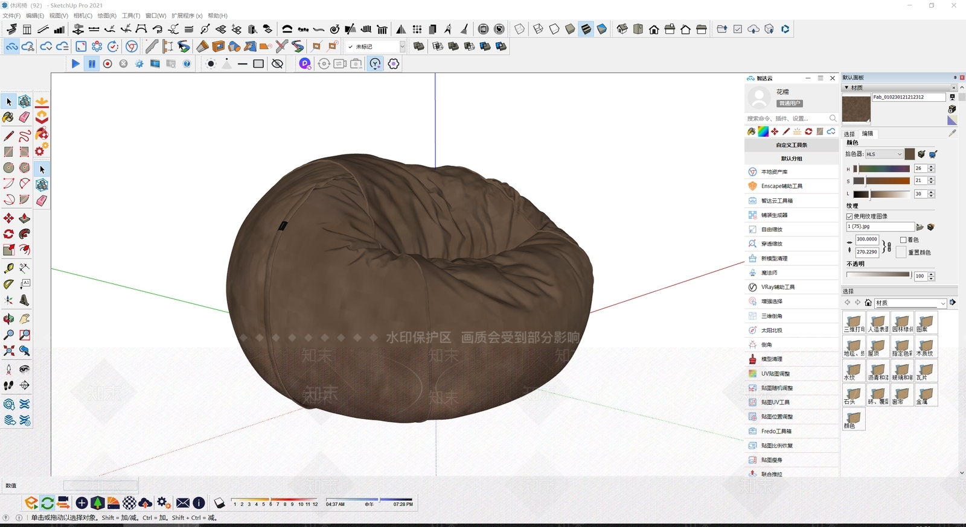Select the Paint Bucket tool in left toolbar
The width and height of the screenshot is (966, 527).
tap(8, 118)
